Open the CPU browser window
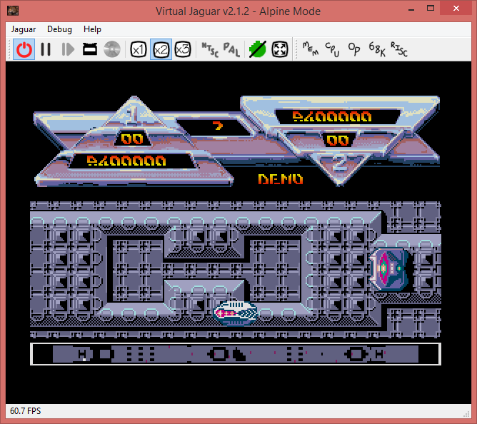 pos(333,49)
